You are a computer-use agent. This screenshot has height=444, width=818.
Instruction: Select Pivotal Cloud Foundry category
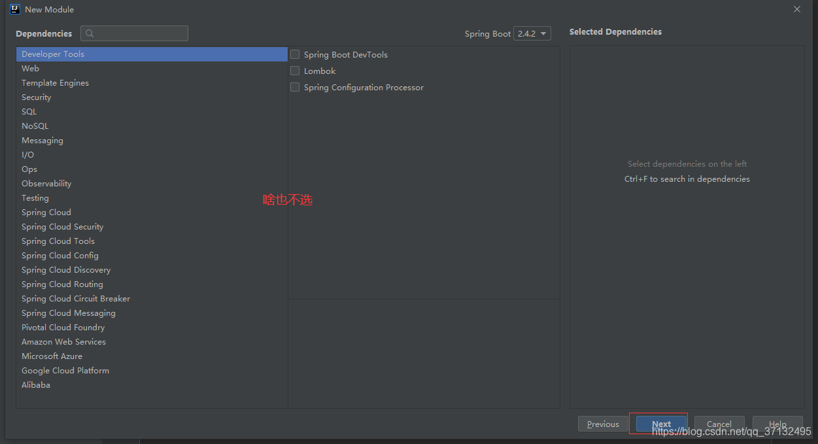coord(152,328)
